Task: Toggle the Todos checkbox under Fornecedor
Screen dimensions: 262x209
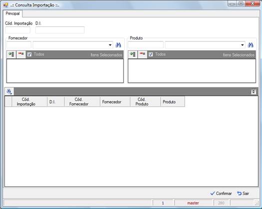Action: click(29, 54)
